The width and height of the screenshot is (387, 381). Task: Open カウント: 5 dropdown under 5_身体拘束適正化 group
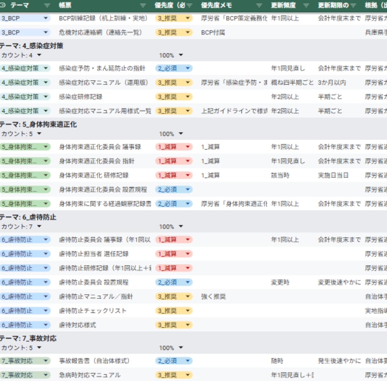pyautogui.click(x=39, y=134)
